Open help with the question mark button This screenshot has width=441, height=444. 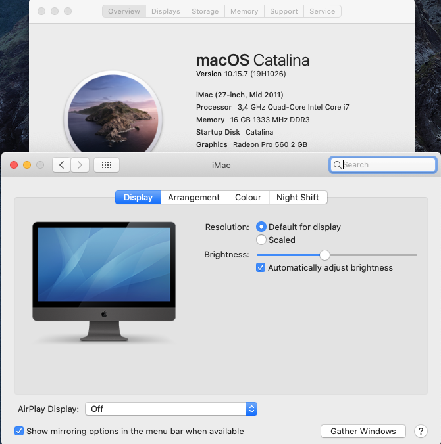pos(421,432)
